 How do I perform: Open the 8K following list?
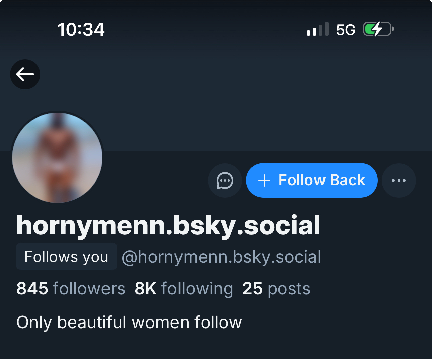coord(184,288)
